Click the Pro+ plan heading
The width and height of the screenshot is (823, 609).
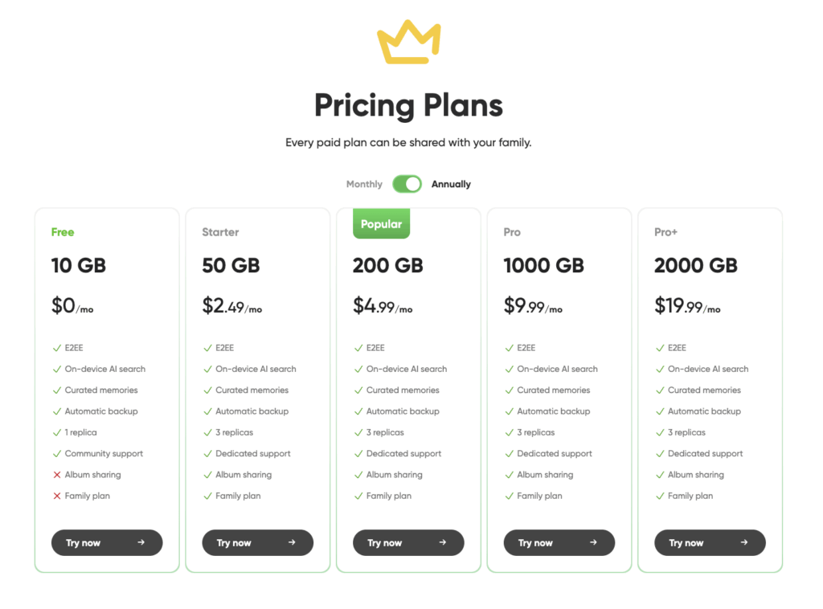665,232
